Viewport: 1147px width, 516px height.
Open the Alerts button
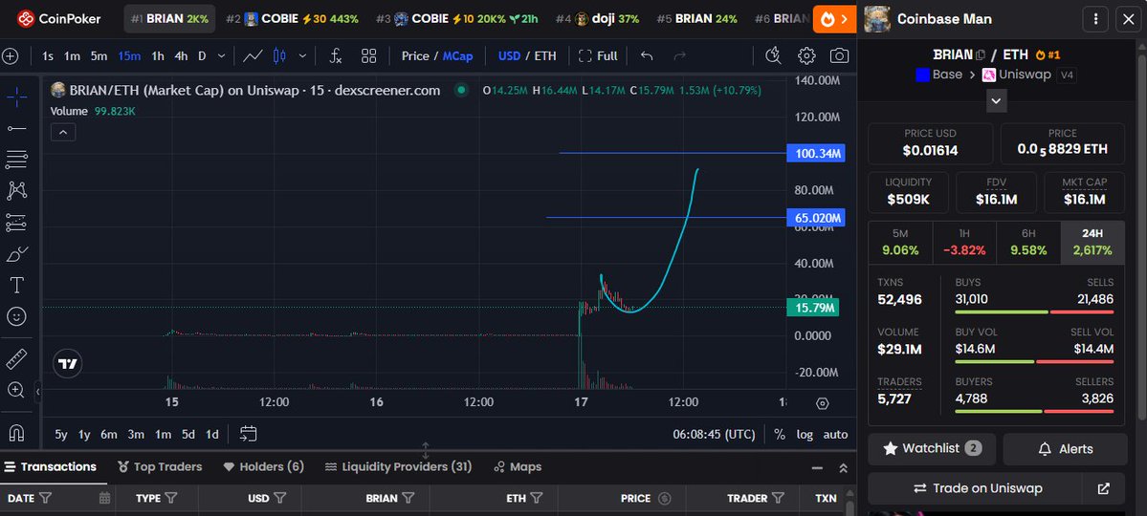pyautogui.click(x=1065, y=449)
